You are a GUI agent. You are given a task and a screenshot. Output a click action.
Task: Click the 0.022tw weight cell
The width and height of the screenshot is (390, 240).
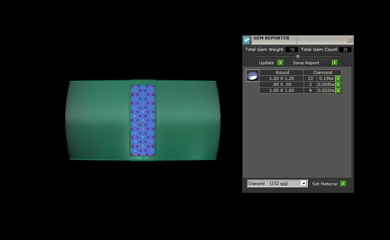pyautogui.click(x=326, y=90)
